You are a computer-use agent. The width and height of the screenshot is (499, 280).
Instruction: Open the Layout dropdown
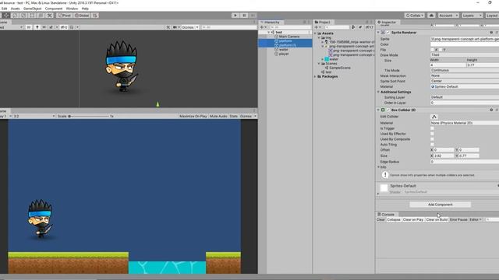click(x=492, y=16)
